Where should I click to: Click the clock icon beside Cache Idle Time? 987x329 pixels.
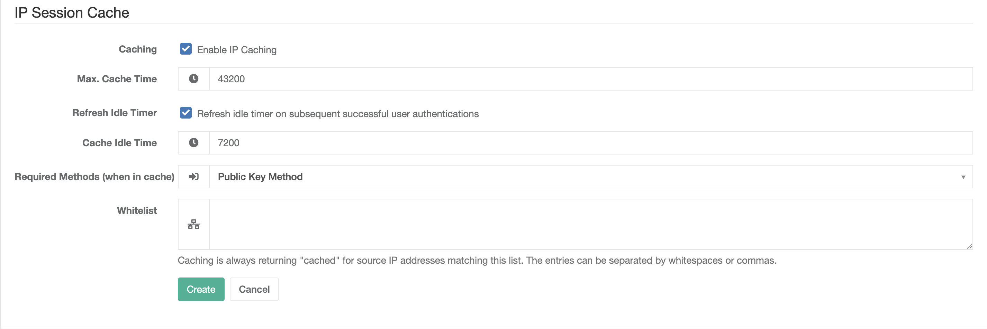point(193,143)
